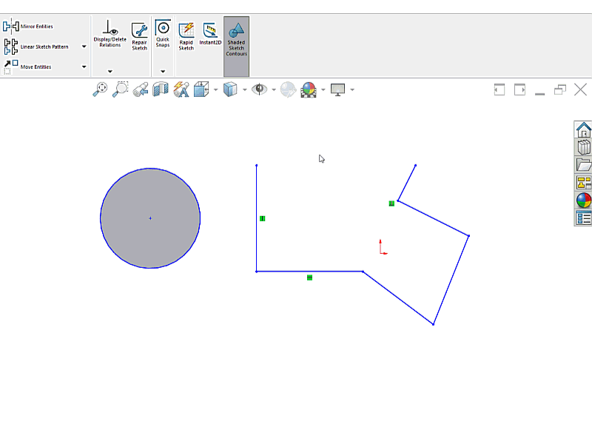
Task: Open the Section View tool
Action: click(x=161, y=90)
